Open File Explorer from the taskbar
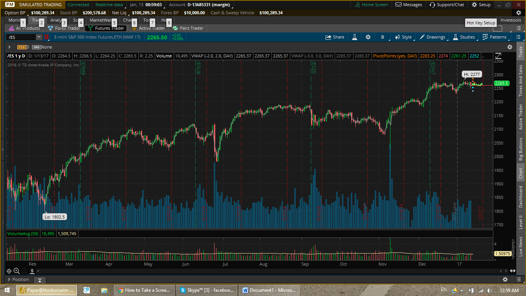The width and height of the screenshot is (526, 296). click(104, 290)
